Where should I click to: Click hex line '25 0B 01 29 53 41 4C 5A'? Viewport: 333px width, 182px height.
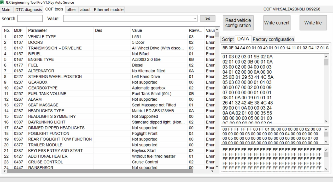[248, 77]
